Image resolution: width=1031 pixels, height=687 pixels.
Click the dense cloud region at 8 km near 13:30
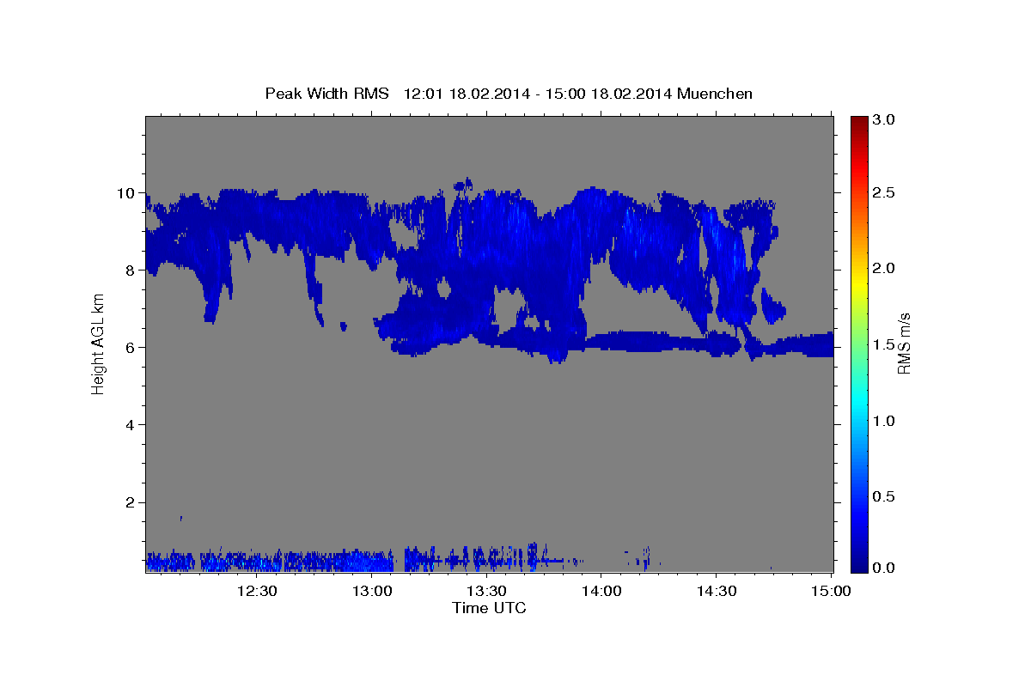pyautogui.click(x=486, y=271)
